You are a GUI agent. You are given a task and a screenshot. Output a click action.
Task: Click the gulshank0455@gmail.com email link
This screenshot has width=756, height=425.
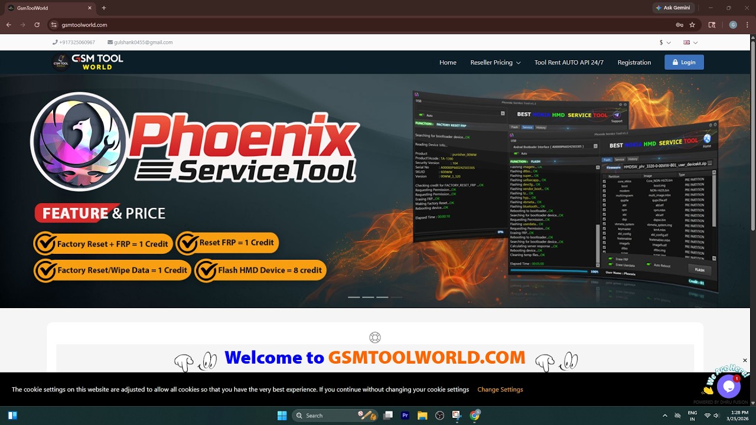click(140, 42)
